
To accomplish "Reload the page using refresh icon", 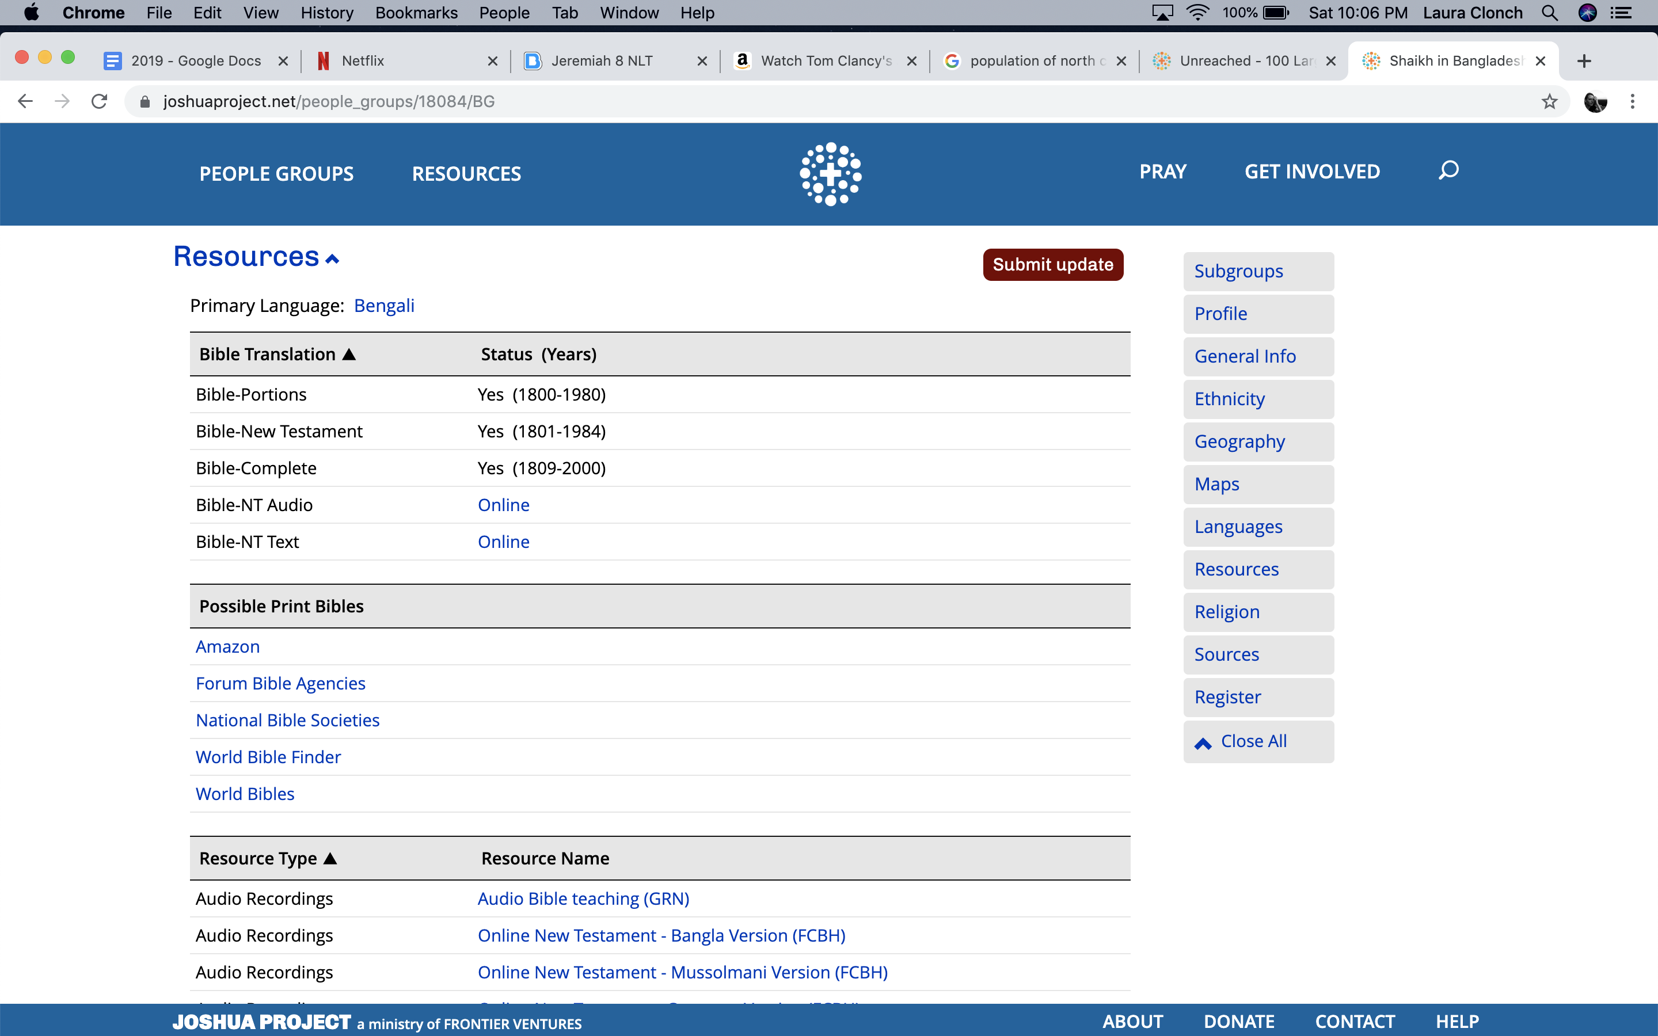I will click(100, 101).
